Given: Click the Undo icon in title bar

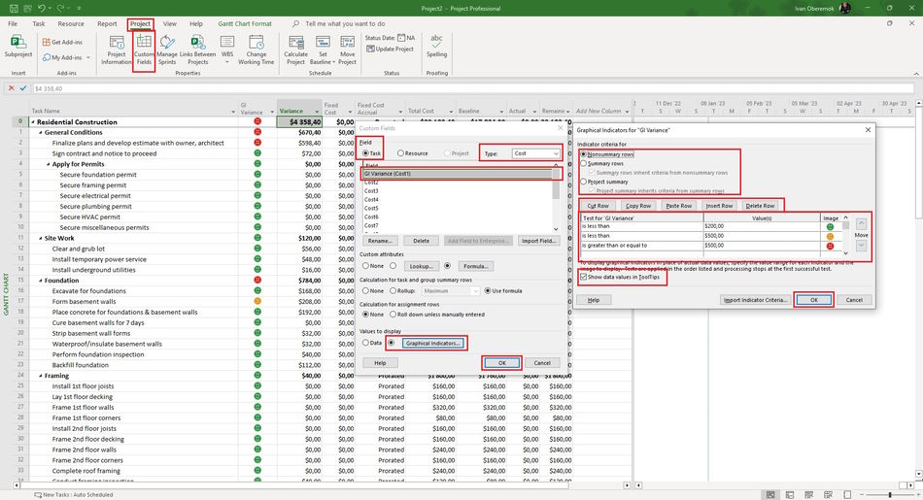Looking at the screenshot, I should coord(41,8).
